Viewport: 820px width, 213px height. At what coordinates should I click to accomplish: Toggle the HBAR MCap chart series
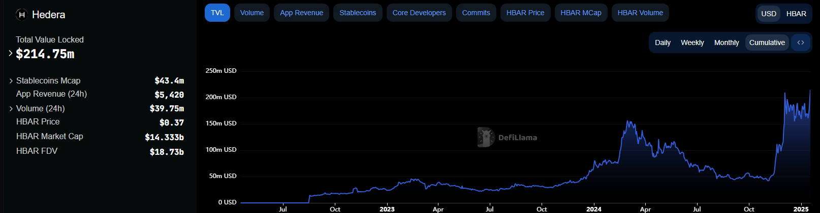(x=581, y=13)
